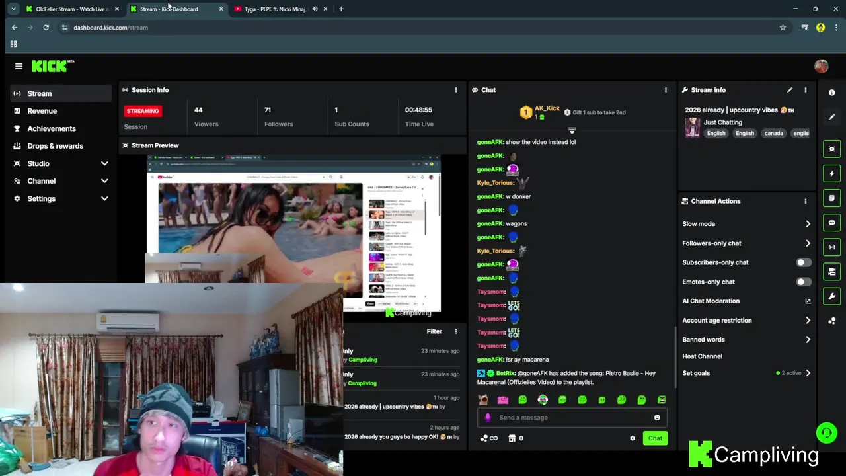The image size is (846, 476).
Task: Bookmark this page with star icon
Action: 783,28
